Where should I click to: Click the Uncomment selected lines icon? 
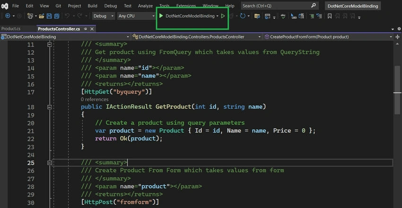(x=319, y=16)
